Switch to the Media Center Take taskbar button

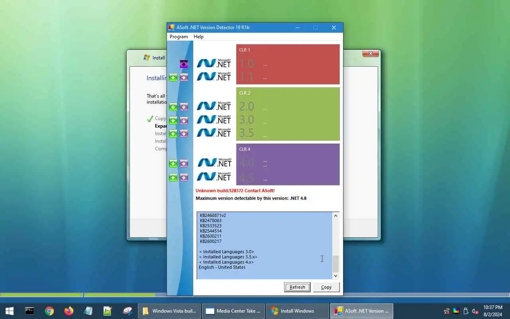click(x=233, y=311)
